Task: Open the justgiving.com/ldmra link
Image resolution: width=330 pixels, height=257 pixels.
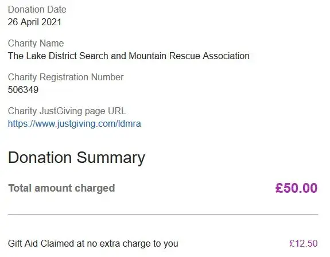Action: point(74,124)
